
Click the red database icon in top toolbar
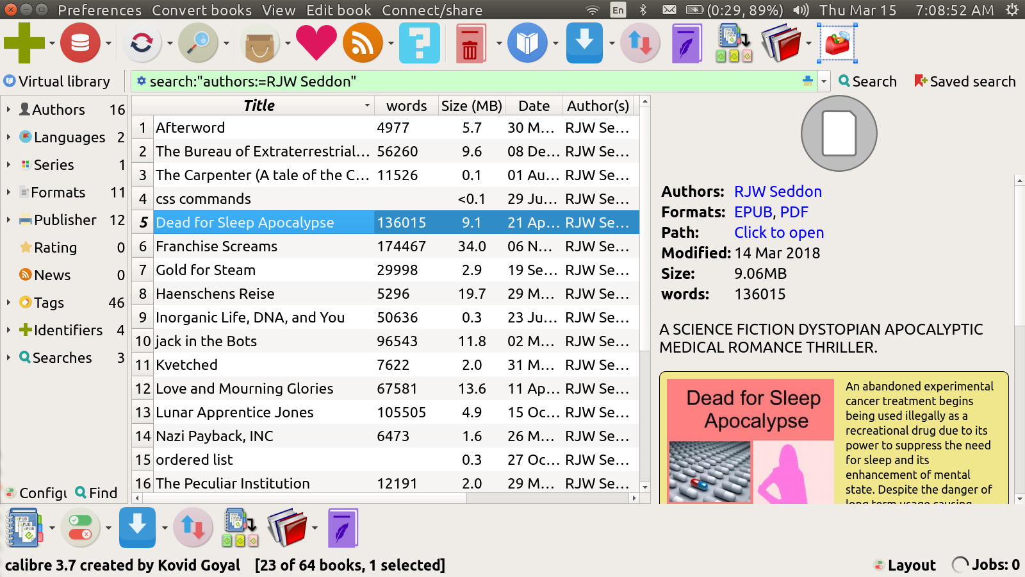[x=80, y=43]
